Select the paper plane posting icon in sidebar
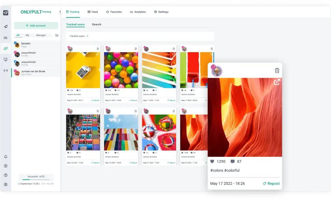Image resolution: width=331 pixels, height=204 pixels. coord(5,27)
